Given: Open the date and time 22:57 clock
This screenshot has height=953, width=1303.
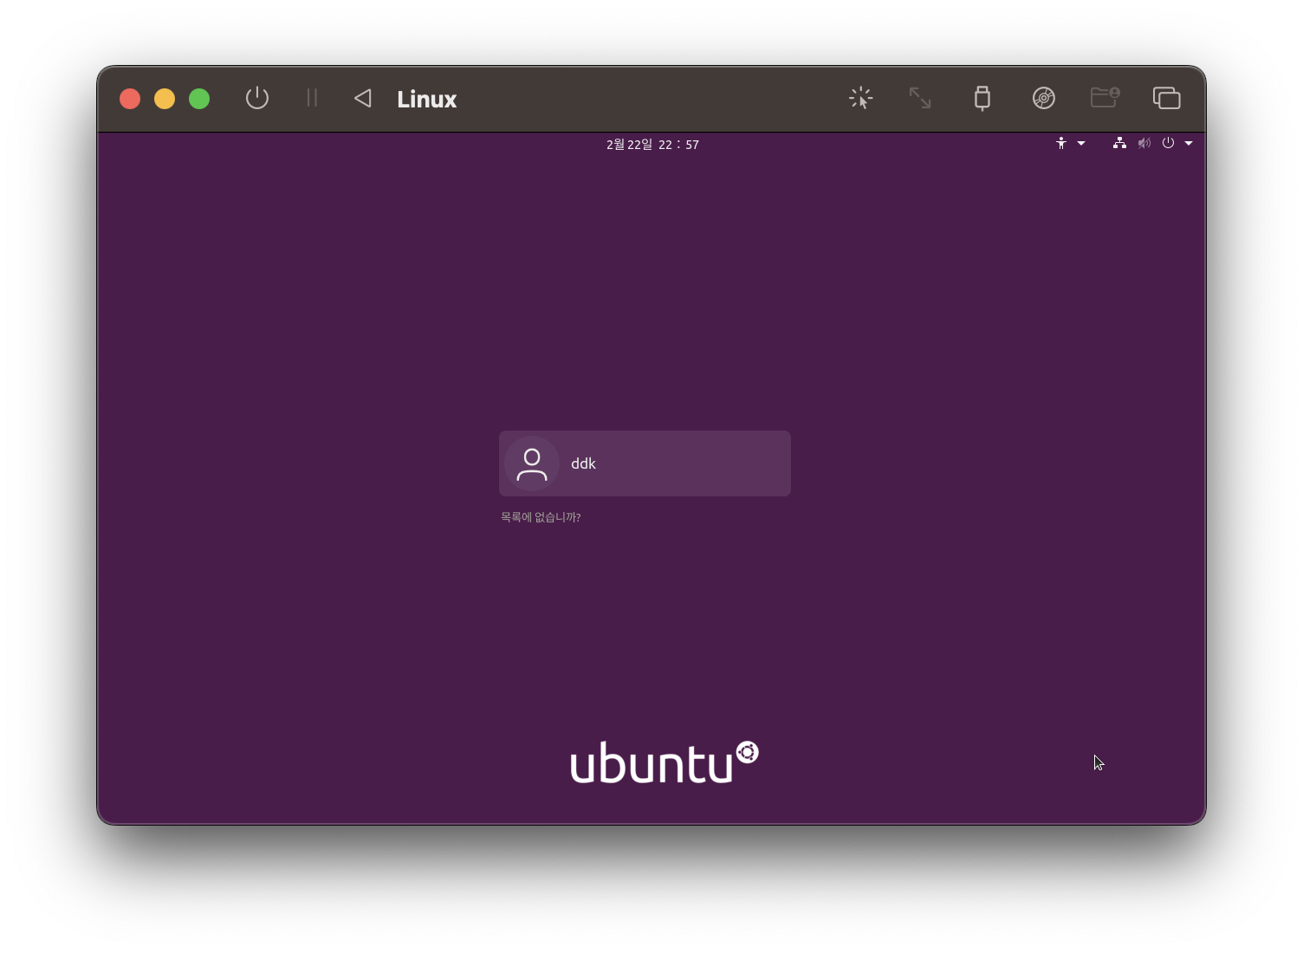Looking at the screenshot, I should point(652,145).
